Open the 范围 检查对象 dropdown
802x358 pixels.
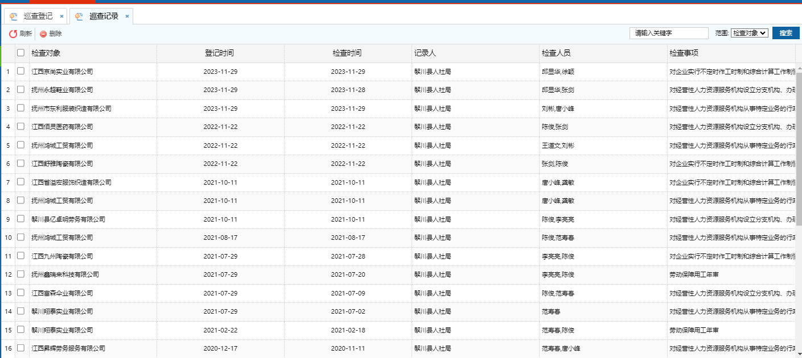(x=749, y=34)
